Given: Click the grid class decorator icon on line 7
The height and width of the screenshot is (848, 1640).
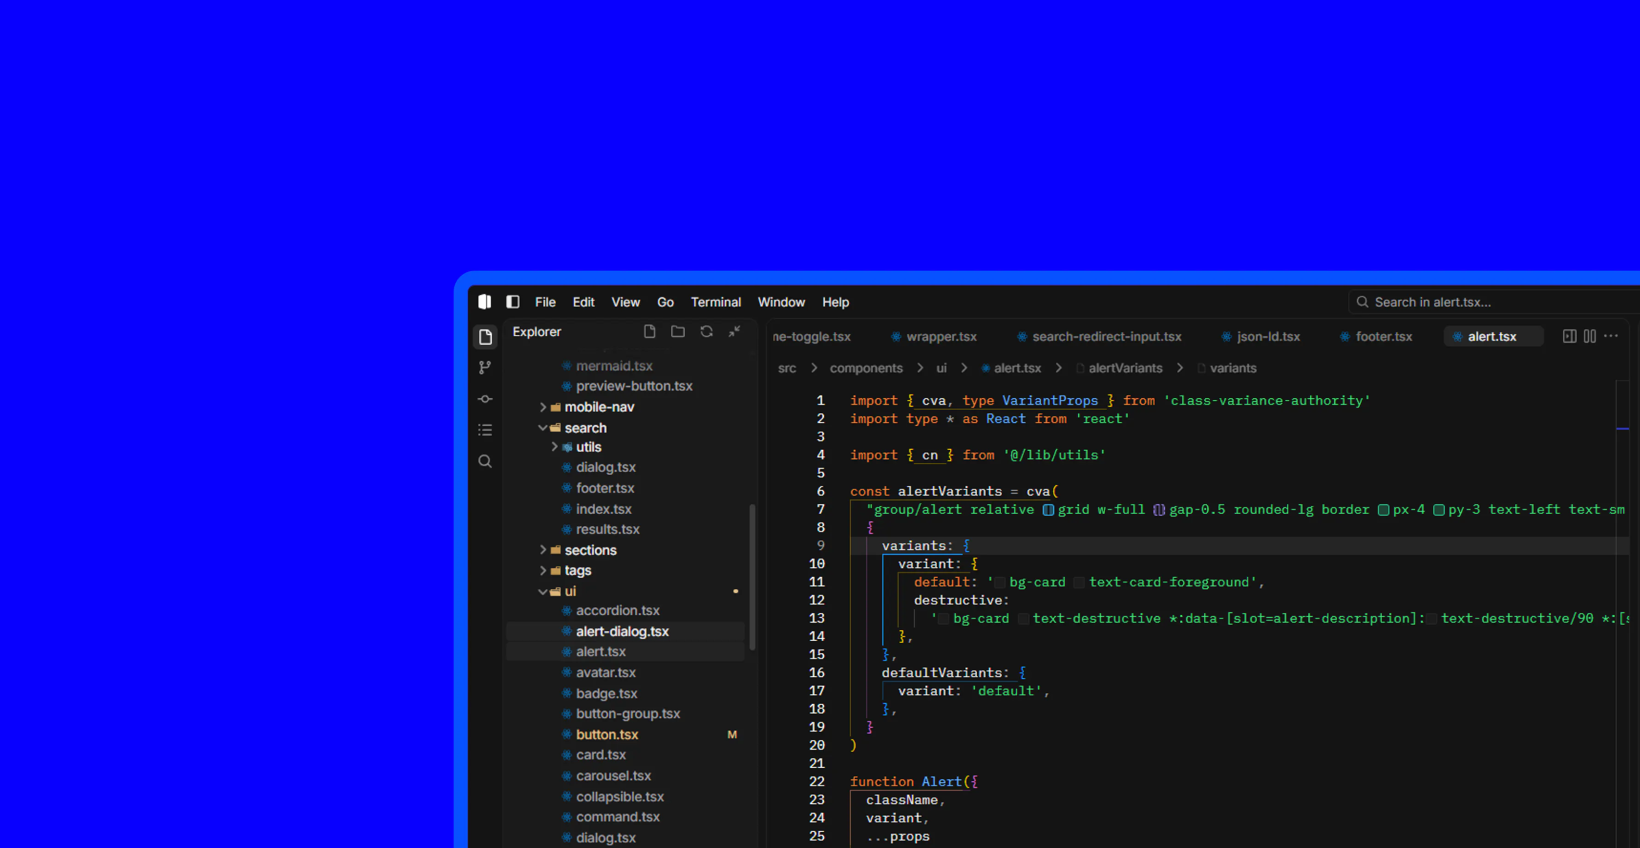Looking at the screenshot, I should (x=1048, y=510).
